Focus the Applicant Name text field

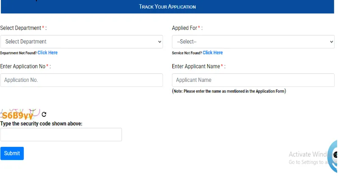(x=253, y=80)
